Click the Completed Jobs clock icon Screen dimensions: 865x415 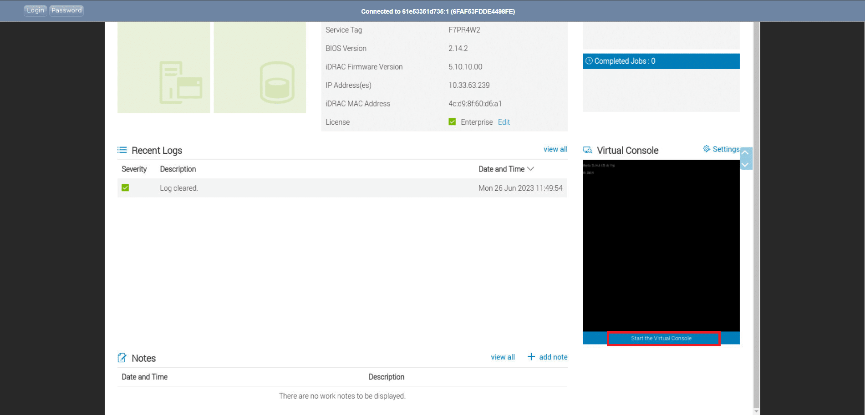click(x=589, y=61)
